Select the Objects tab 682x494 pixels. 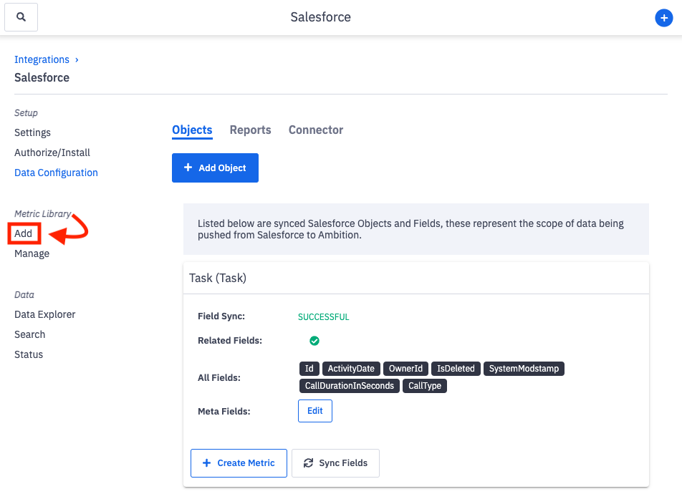(191, 130)
